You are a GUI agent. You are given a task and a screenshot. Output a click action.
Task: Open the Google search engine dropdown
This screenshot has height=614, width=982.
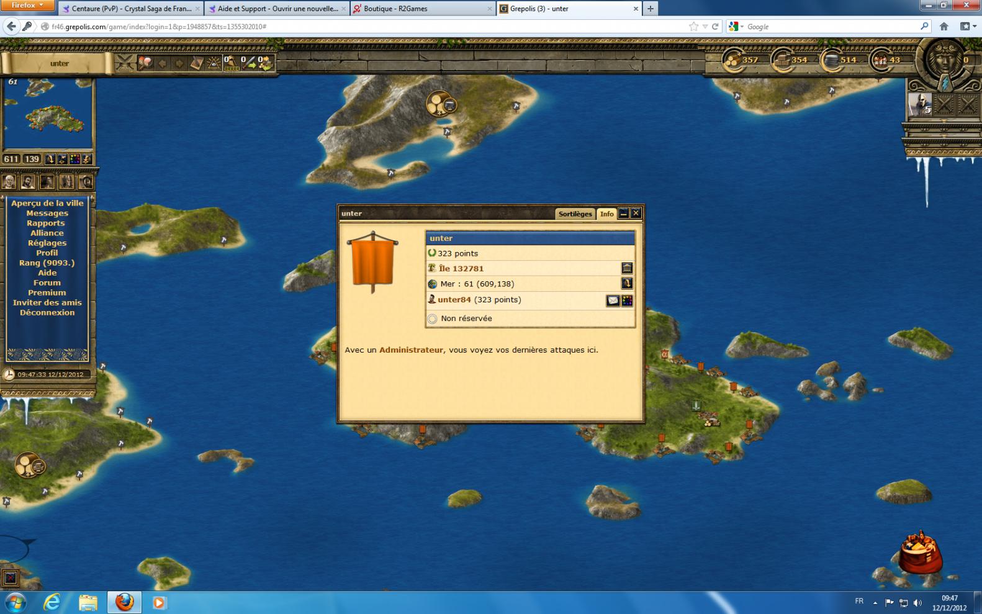737,27
